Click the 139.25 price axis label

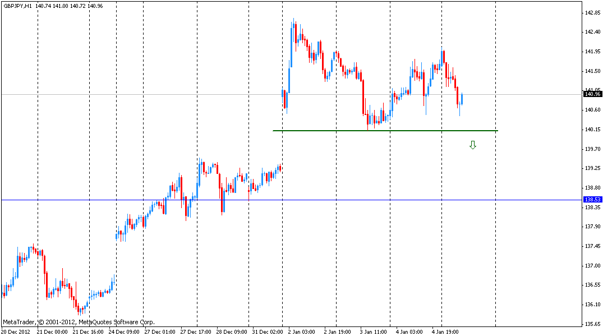point(592,168)
